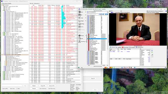The width and height of the screenshot is (168, 94).
Task: Expand Descriptor 0x48 Service node
Action: point(5,61)
